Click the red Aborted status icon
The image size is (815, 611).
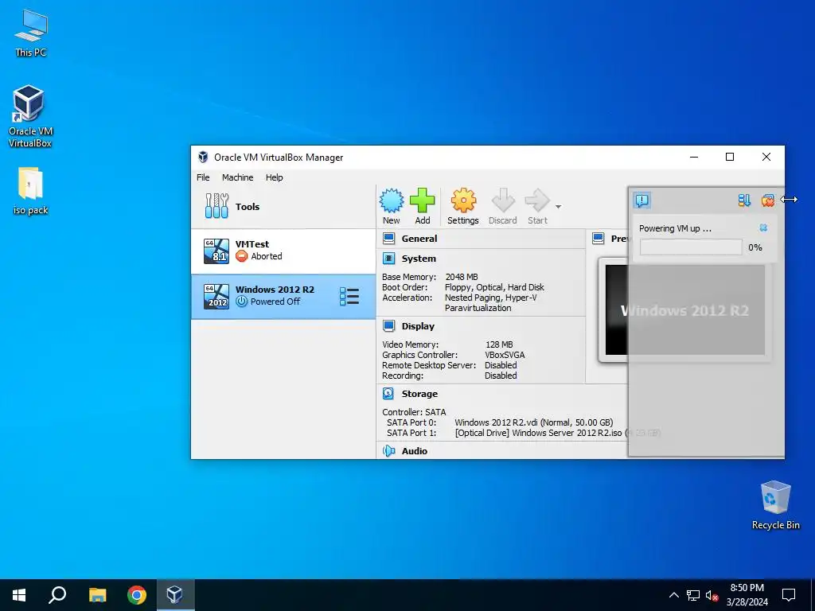(x=241, y=256)
